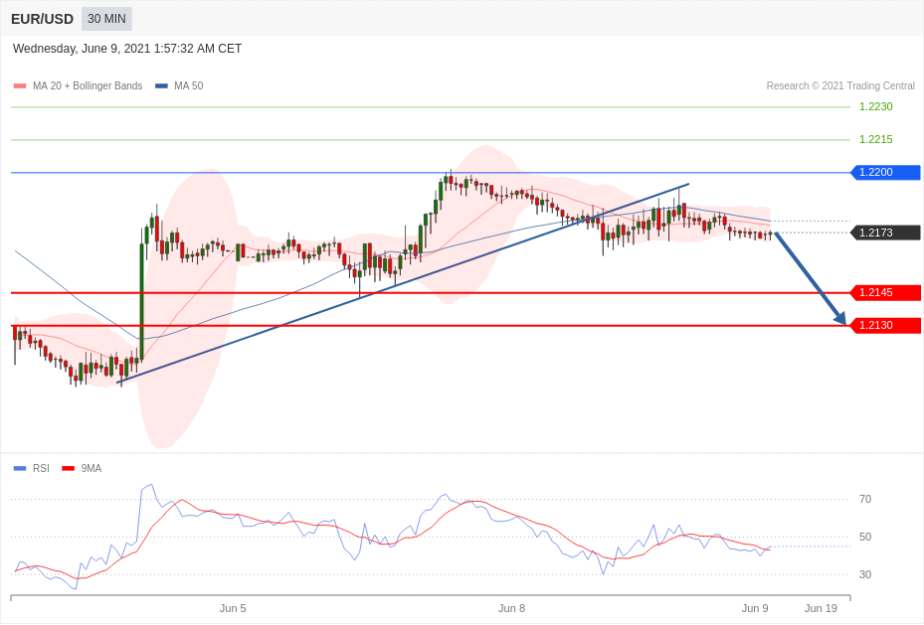Viewport: 924px width, 625px height.
Task: Click the RSI 70 level label
Action: pyautogui.click(x=864, y=500)
